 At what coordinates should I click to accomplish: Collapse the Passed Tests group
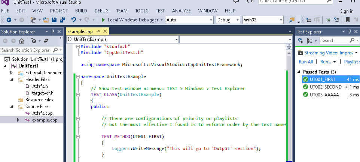(299, 72)
